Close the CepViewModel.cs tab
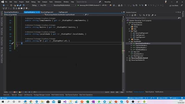The width and height of the screenshot is (185, 104). click(39, 12)
